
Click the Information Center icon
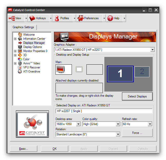click(20, 39)
